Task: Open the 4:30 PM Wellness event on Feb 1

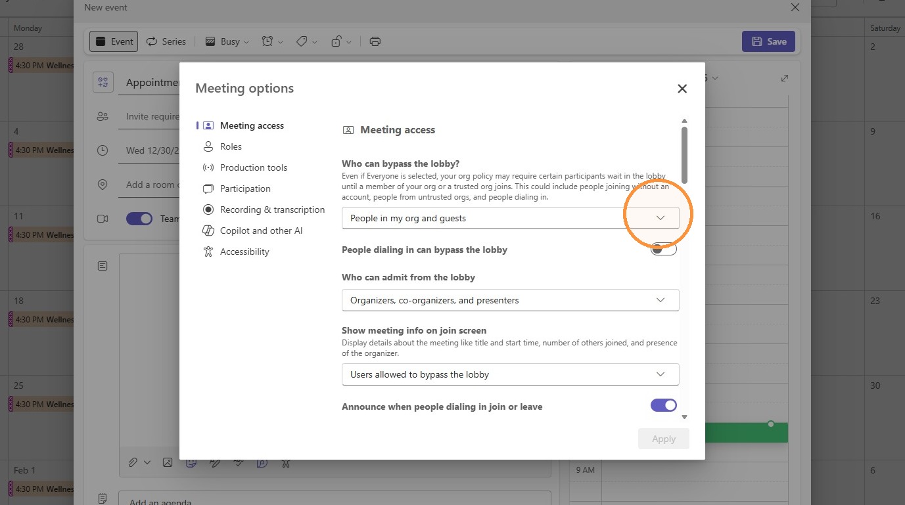Action: click(41, 489)
